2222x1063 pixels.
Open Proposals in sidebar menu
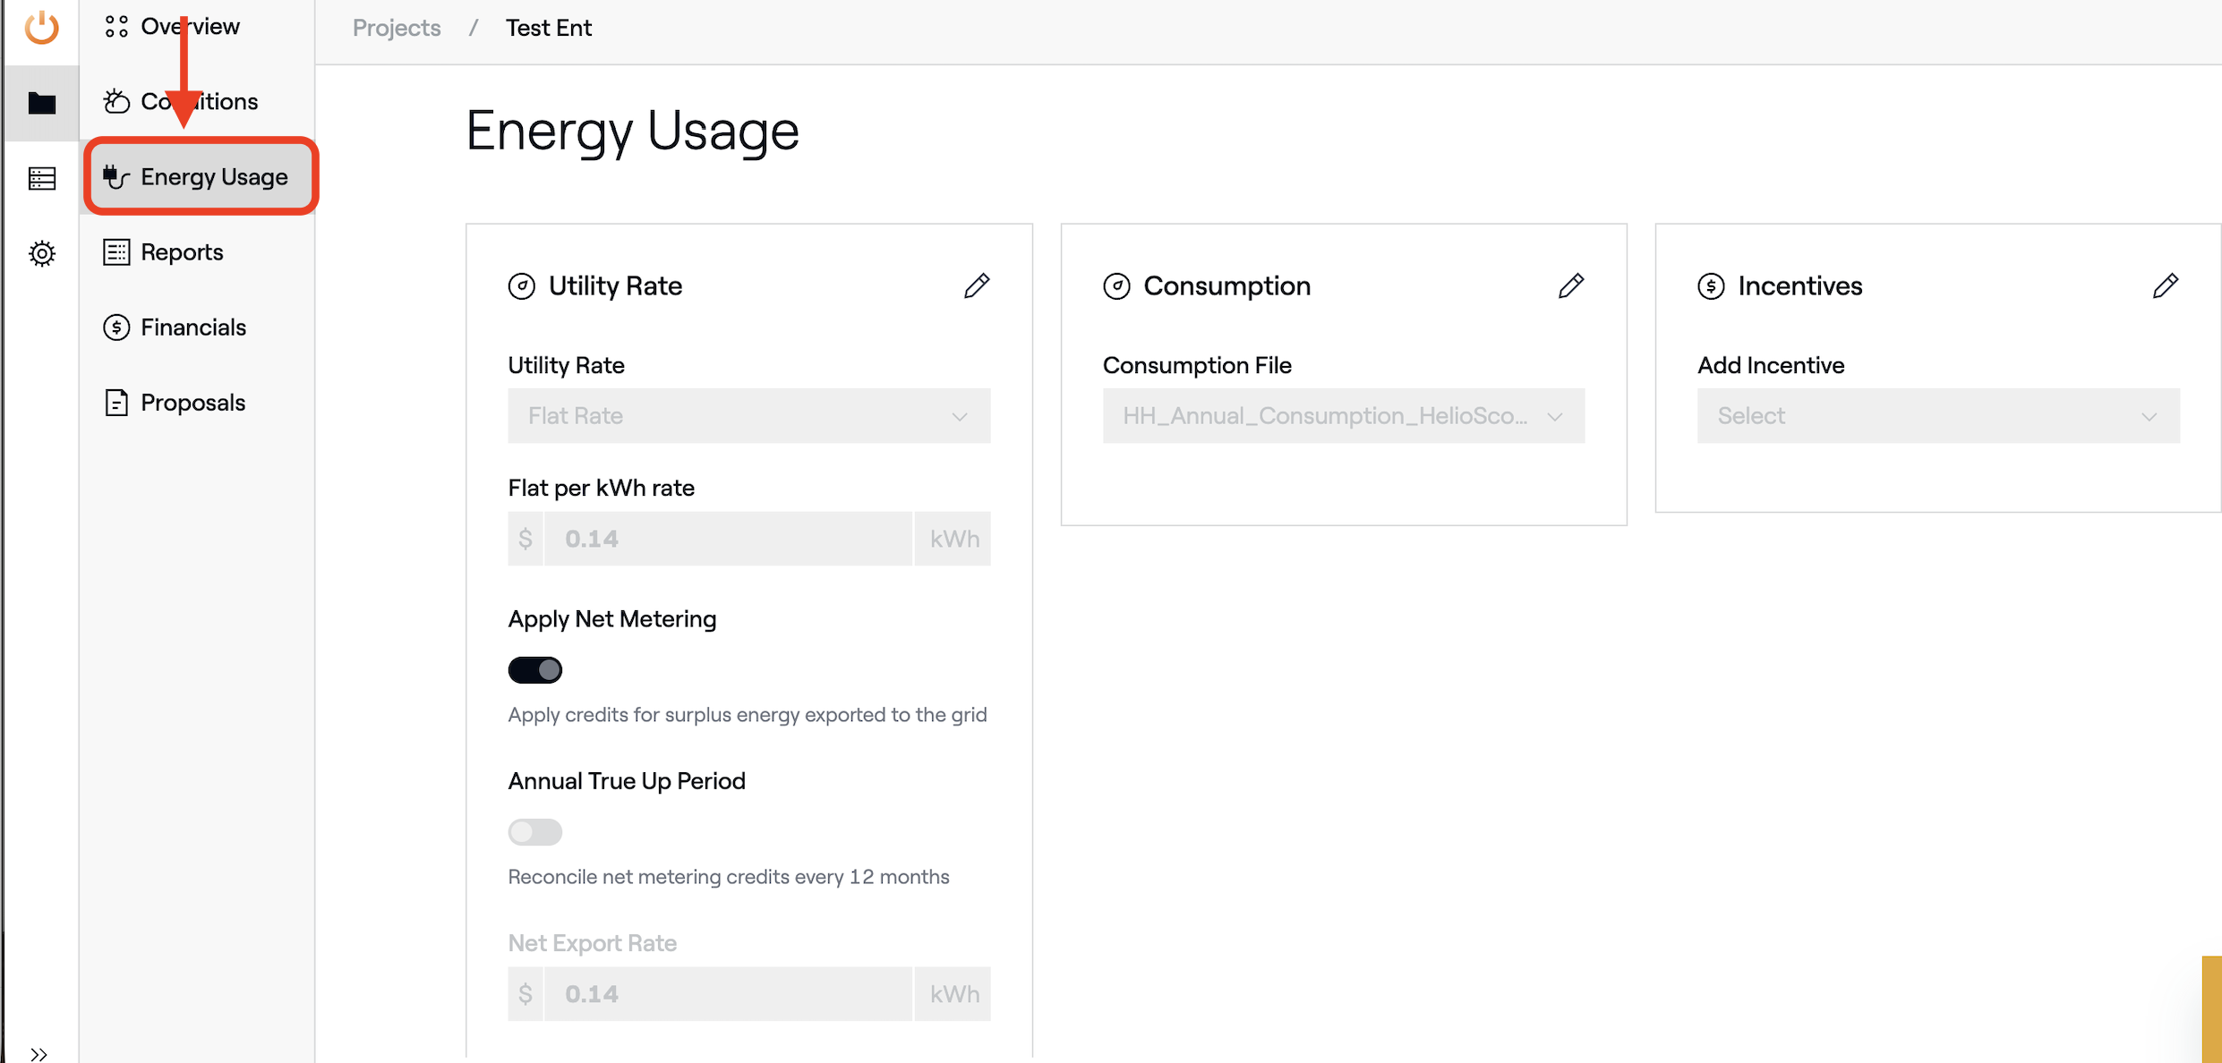tap(192, 403)
